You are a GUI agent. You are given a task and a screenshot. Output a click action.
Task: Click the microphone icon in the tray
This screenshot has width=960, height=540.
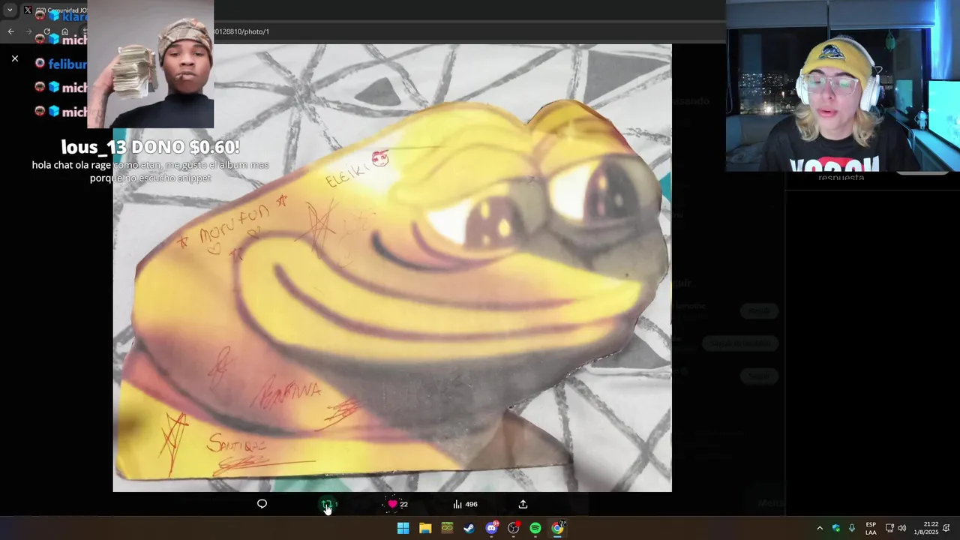coord(851,528)
